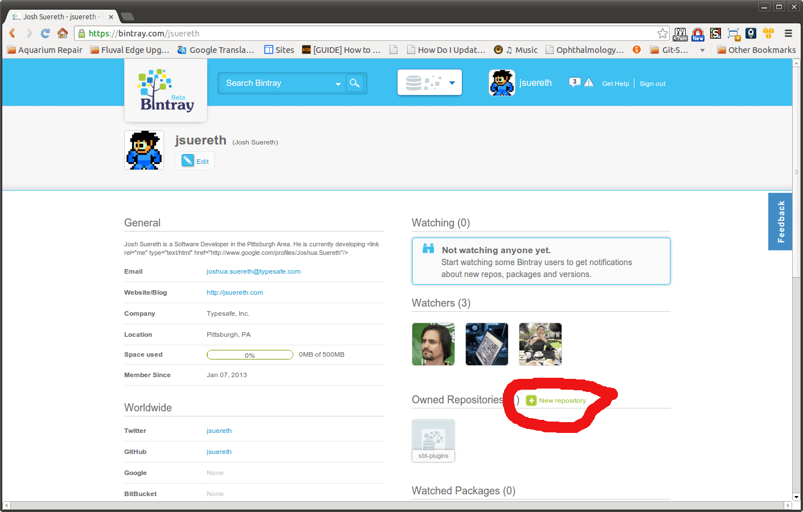Click the Typesafe, Inc. company text
The image size is (803, 512).
click(228, 313)
